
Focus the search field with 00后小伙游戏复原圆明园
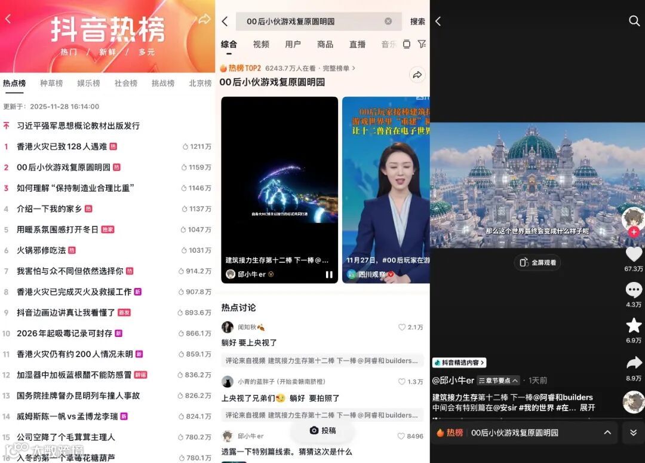click(318, 22)
